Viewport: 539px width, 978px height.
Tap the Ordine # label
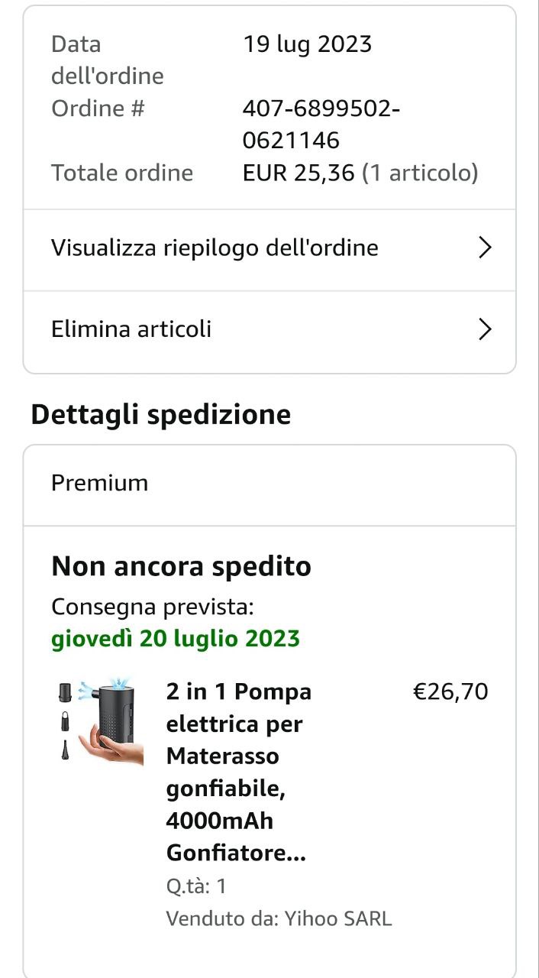pos(98,108)
